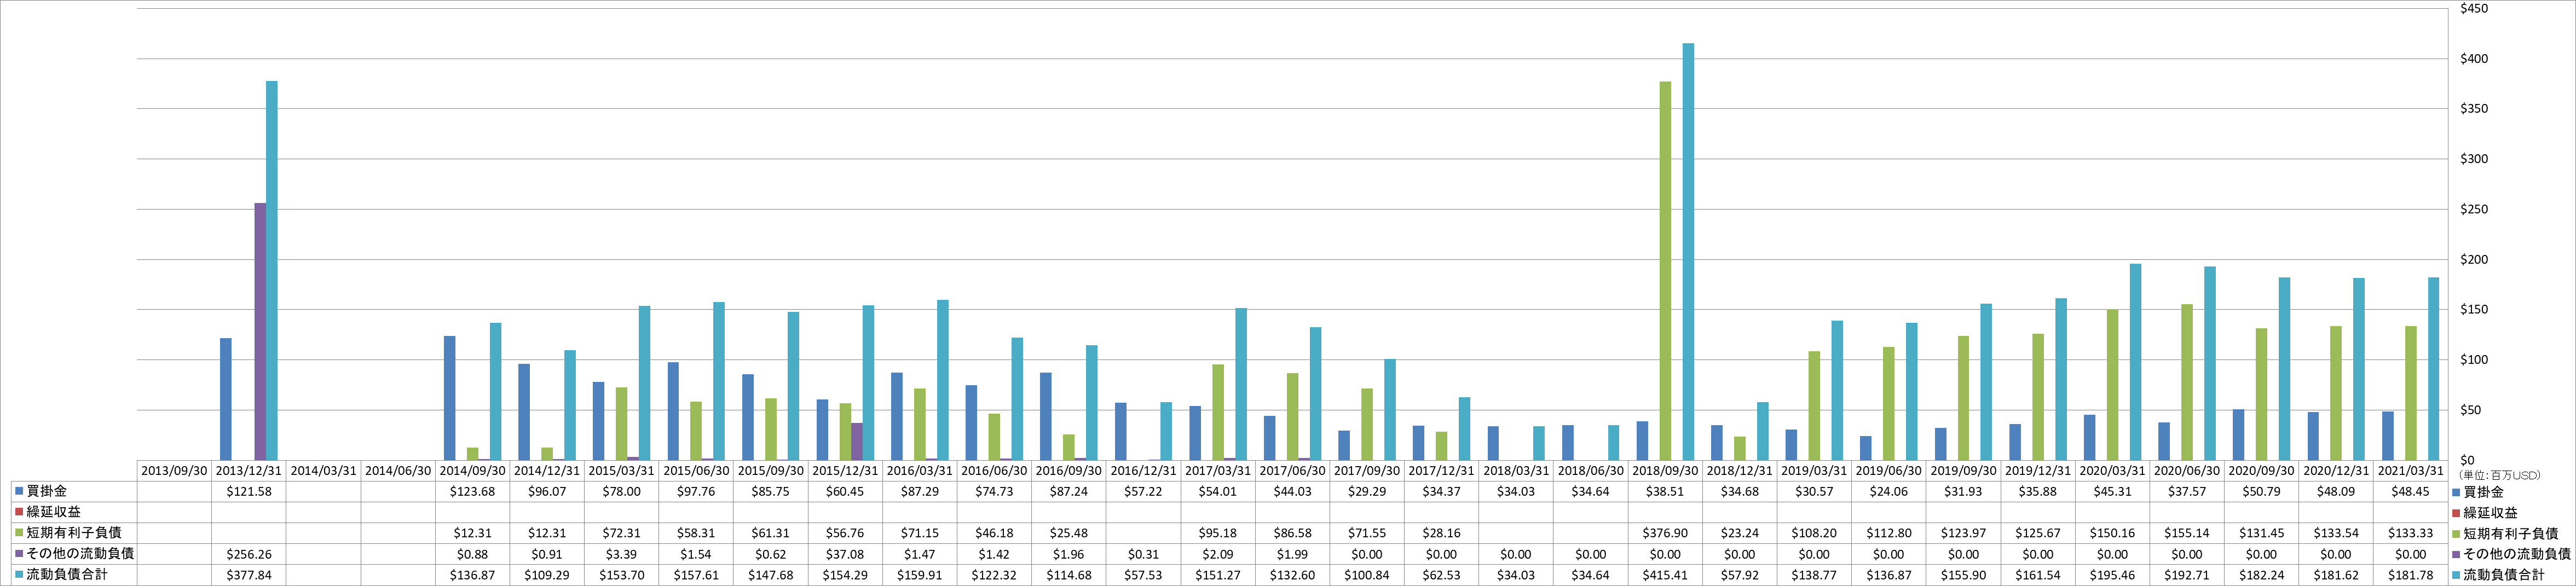Click the 2013/12/31 流動負債合計 cyan bar
Image resolution: width=2576 pixels, height=586 pixels.
click(x=272, y=271)
